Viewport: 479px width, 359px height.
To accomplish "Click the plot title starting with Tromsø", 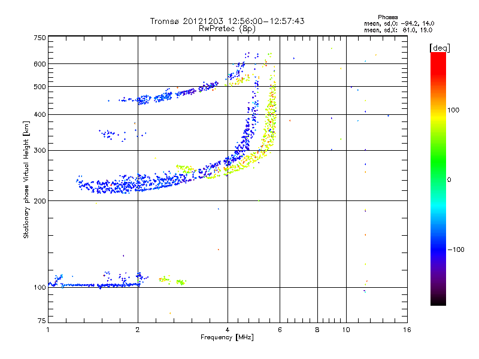I will coord(227,21).
